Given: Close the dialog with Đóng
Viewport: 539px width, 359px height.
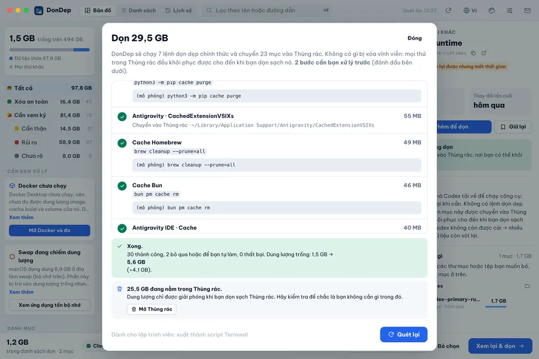Looking at the screenshot, I should [x=414, y=38].
